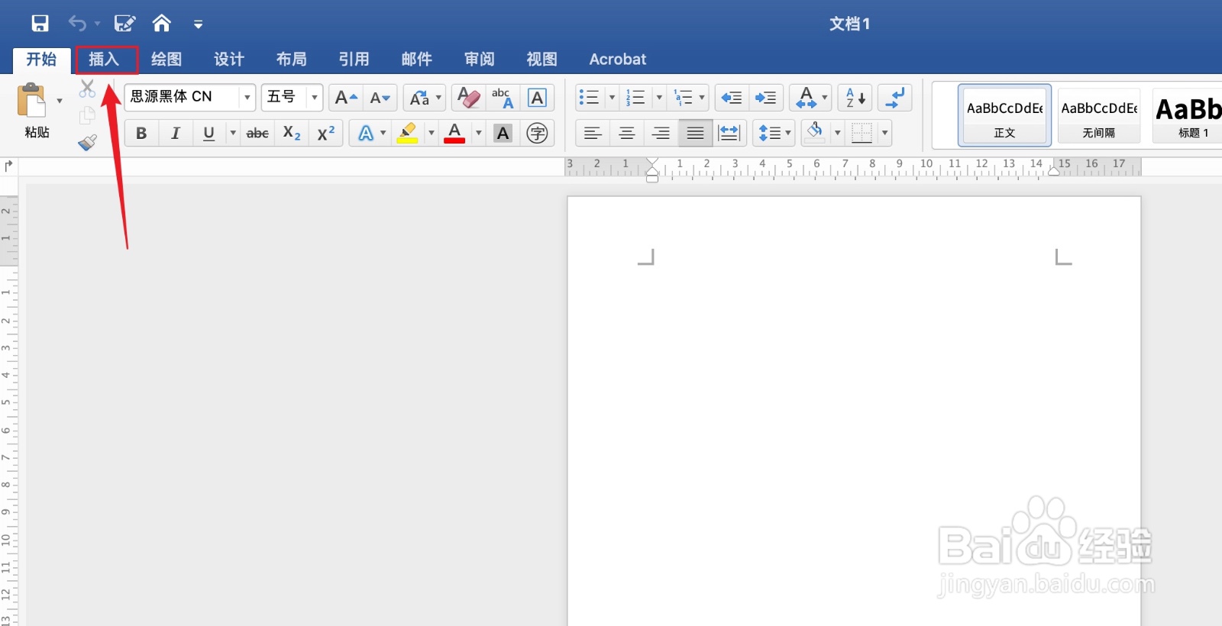
Task: Decrease font size with the shrink button
Action: (x=380, y=98)
